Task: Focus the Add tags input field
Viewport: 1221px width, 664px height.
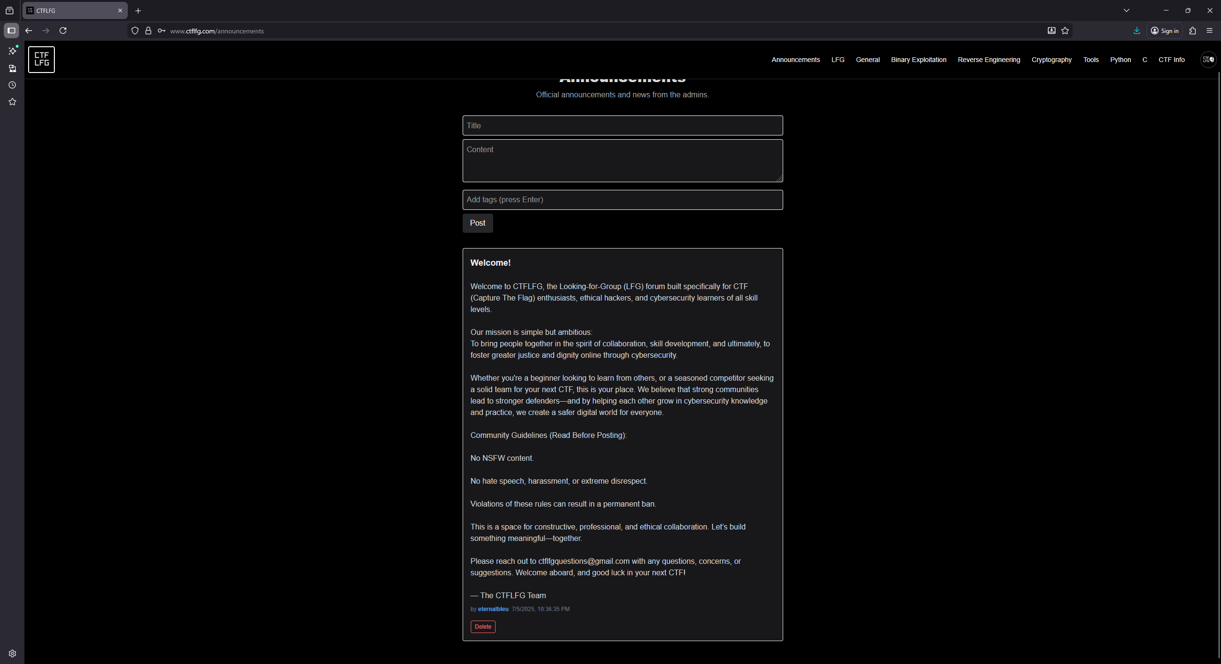Action: pos(622,200)
